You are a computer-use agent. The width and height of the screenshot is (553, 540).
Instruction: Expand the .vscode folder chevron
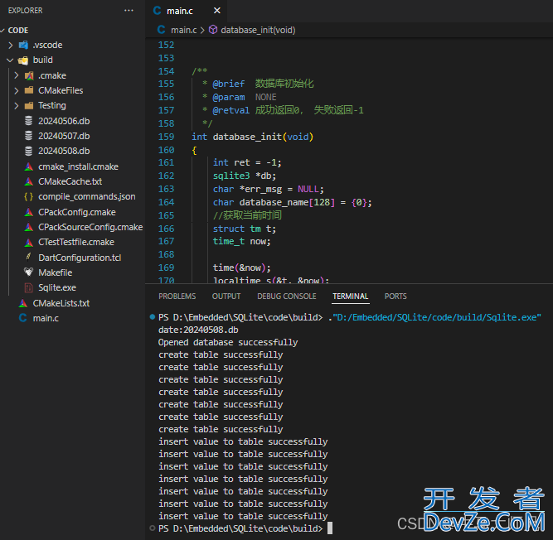pos(11,45)
